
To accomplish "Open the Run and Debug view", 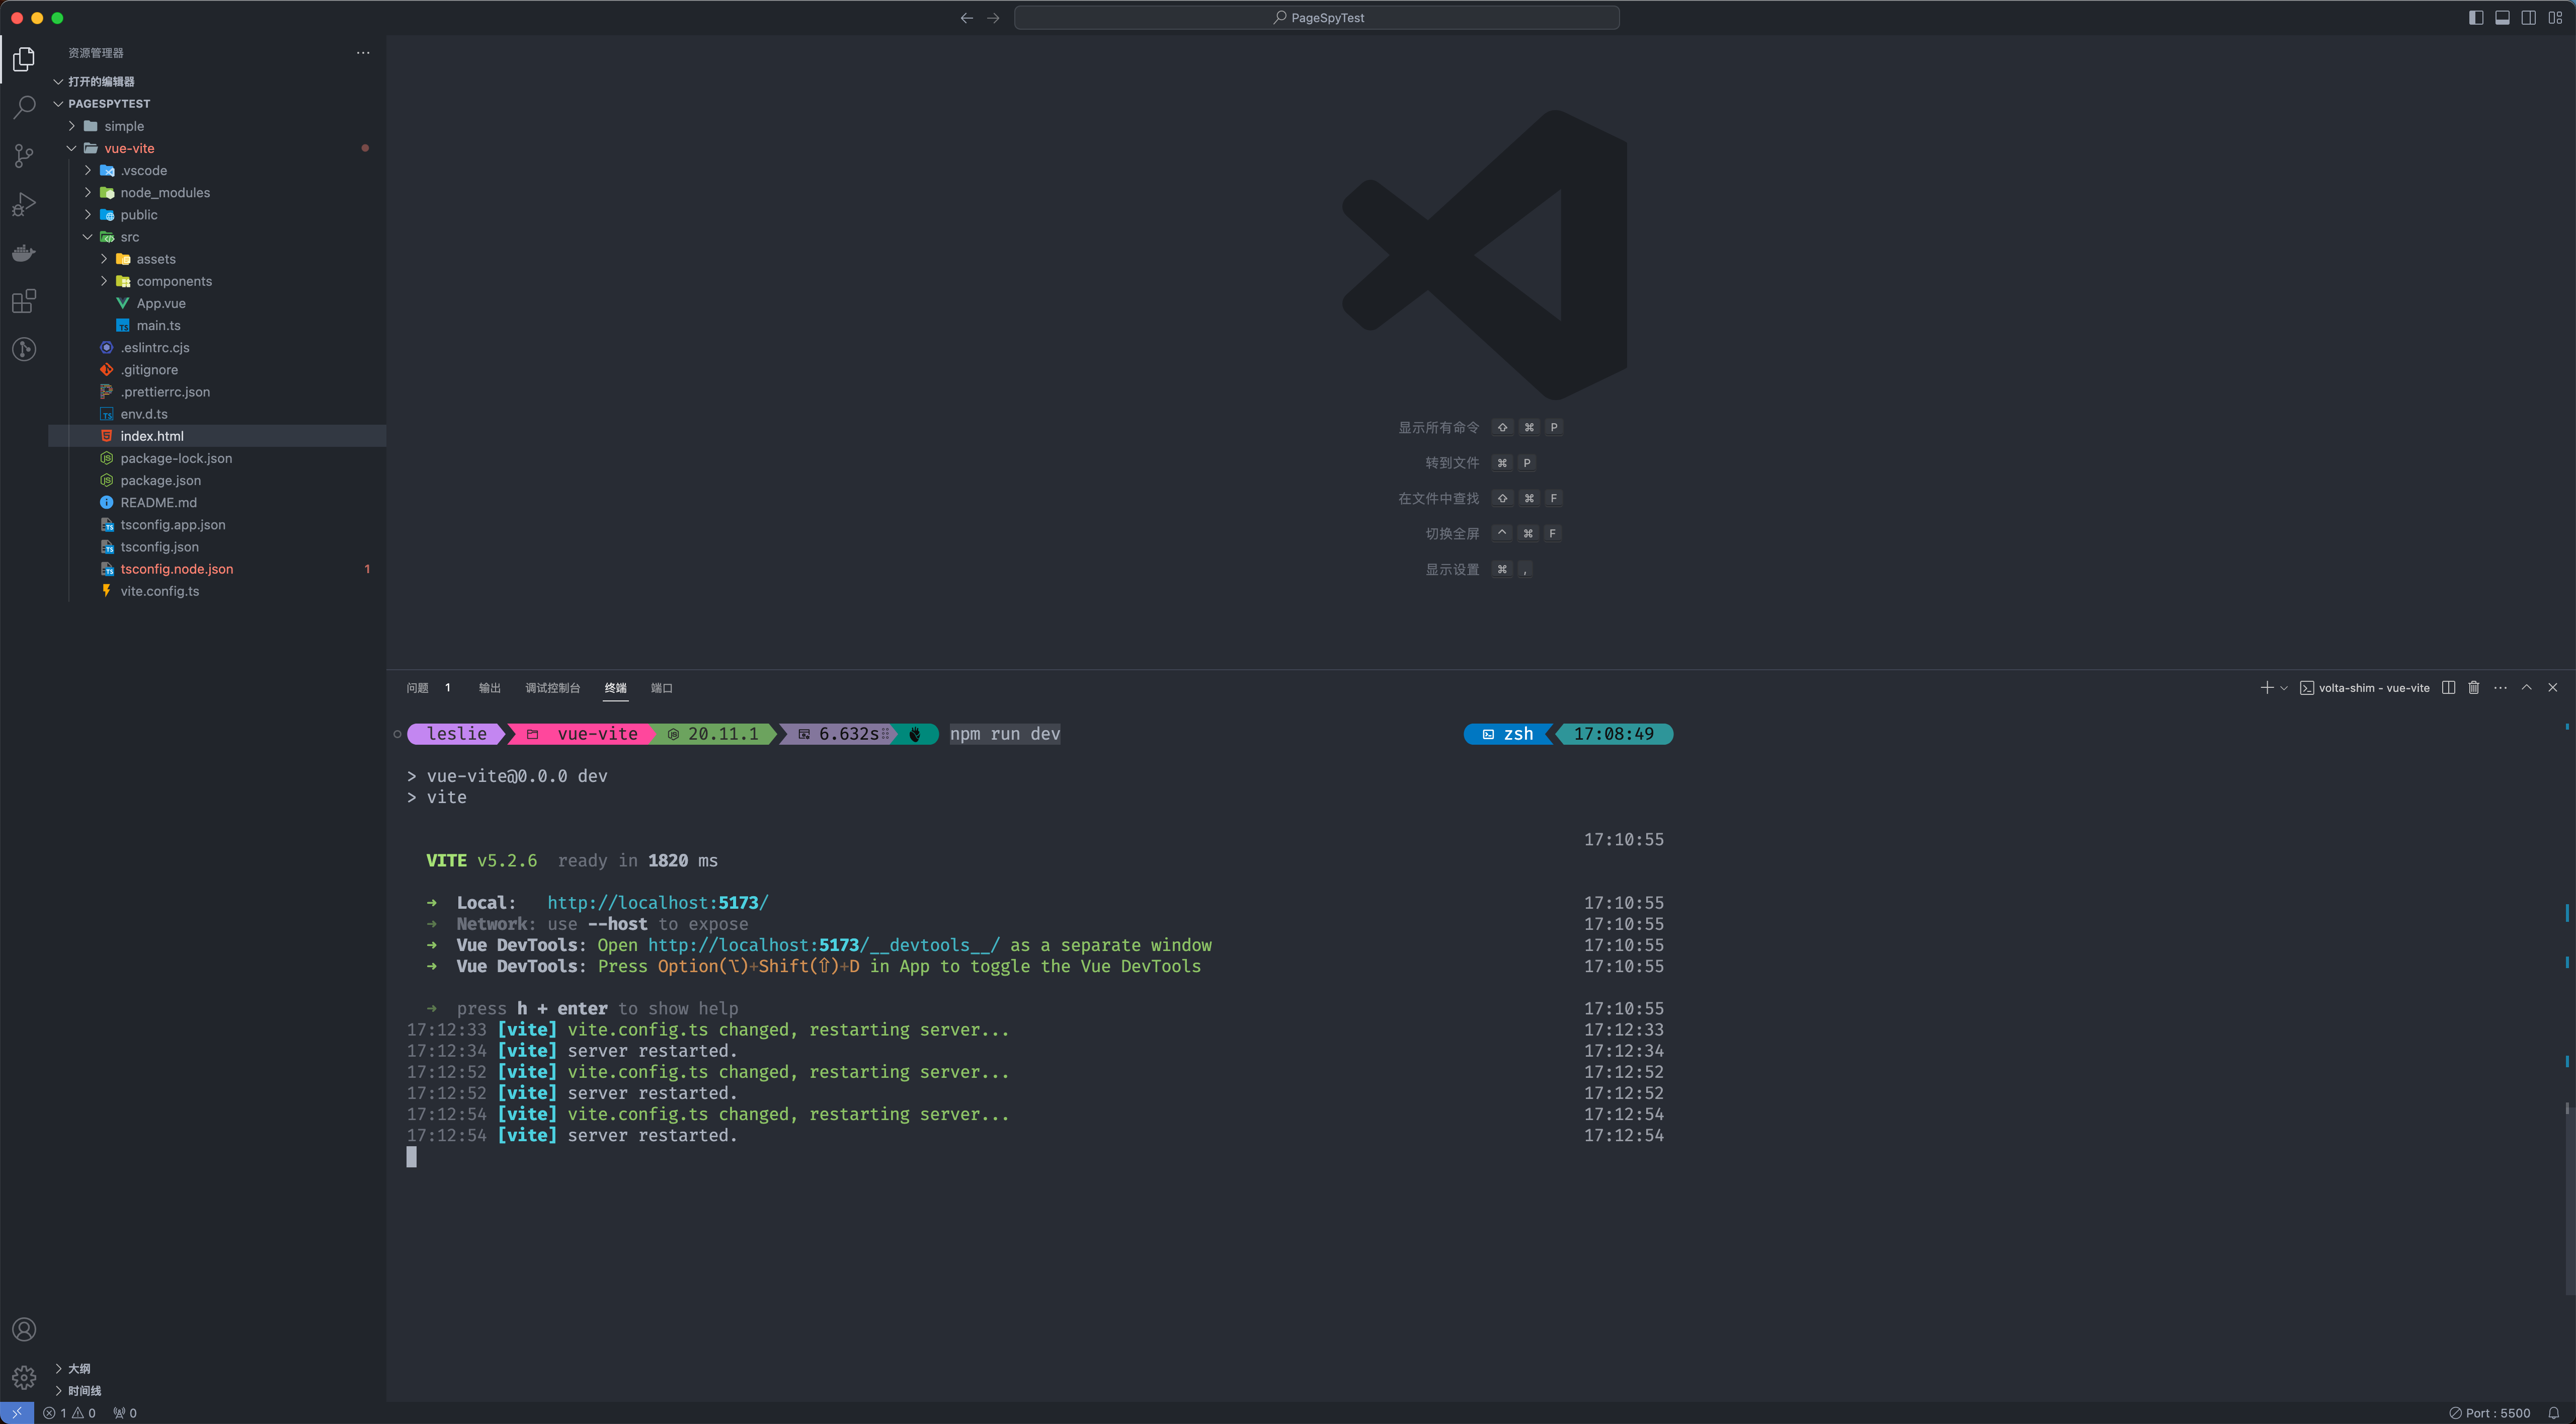I will coord(24,204).
